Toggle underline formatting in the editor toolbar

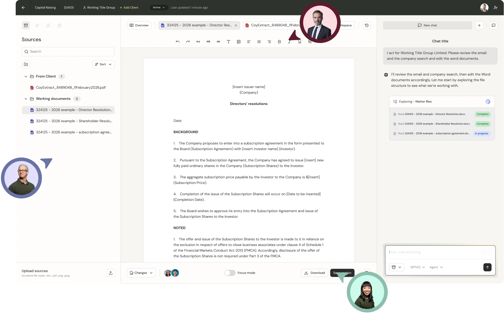point(299,41)
